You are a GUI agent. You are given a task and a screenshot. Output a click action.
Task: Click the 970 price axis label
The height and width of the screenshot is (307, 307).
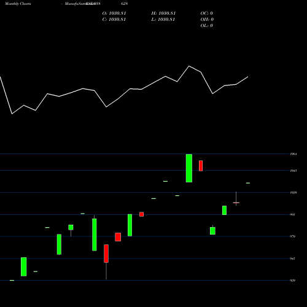pos(292,236)
